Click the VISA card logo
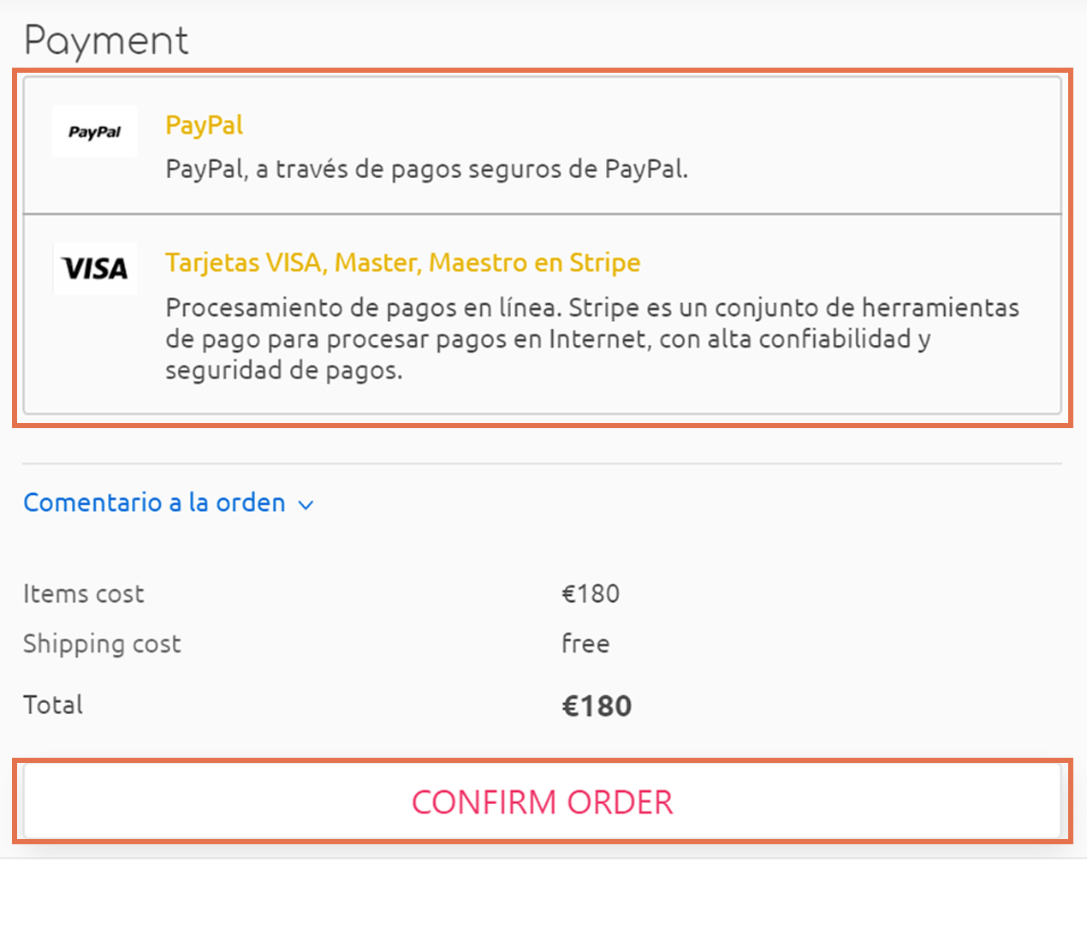 click(x=95, y=269)
